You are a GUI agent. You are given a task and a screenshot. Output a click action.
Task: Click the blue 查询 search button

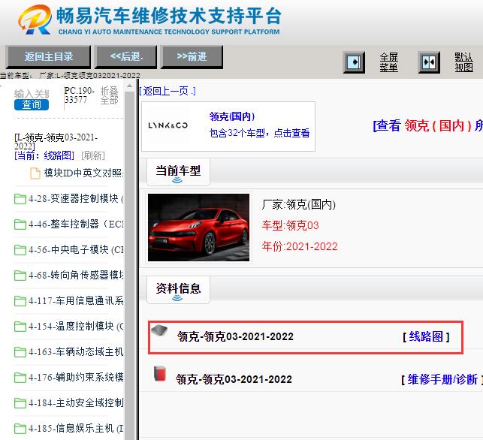tap(32, 104)
